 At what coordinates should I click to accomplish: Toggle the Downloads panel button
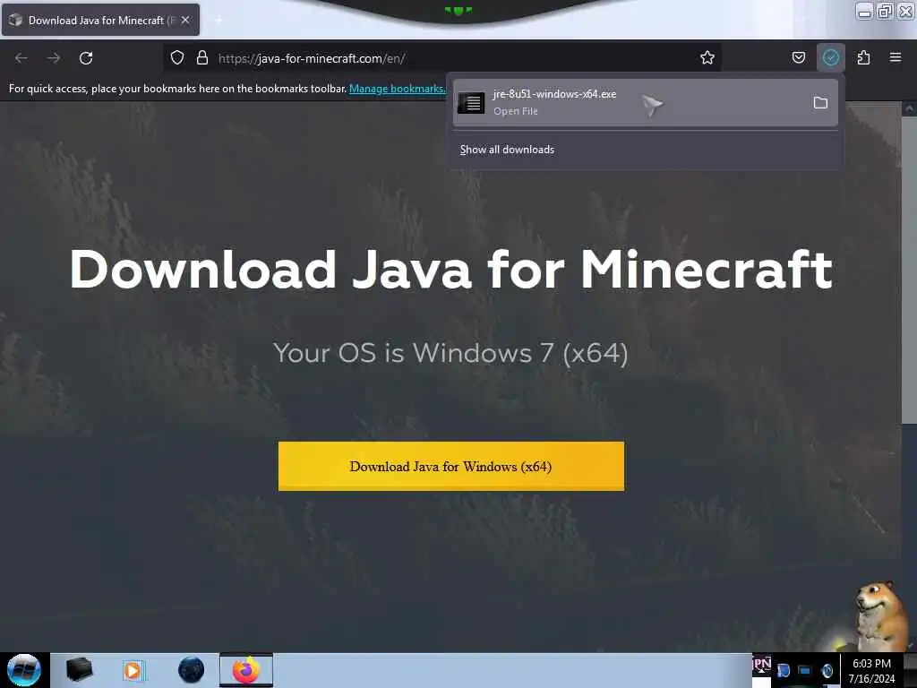click(830, 57)
